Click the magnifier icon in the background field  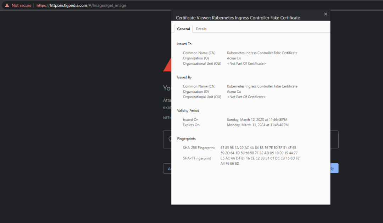point(170,138)
